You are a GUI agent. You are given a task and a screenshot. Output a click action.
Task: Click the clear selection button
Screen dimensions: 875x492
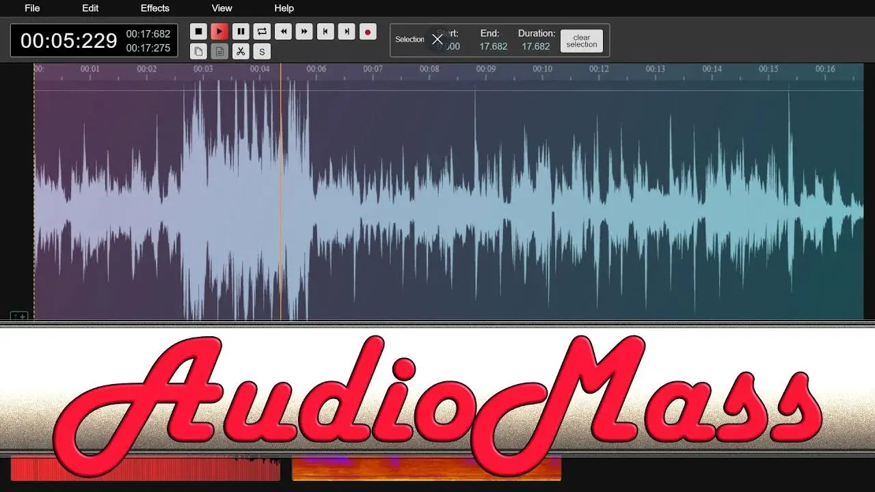point(582,41)
